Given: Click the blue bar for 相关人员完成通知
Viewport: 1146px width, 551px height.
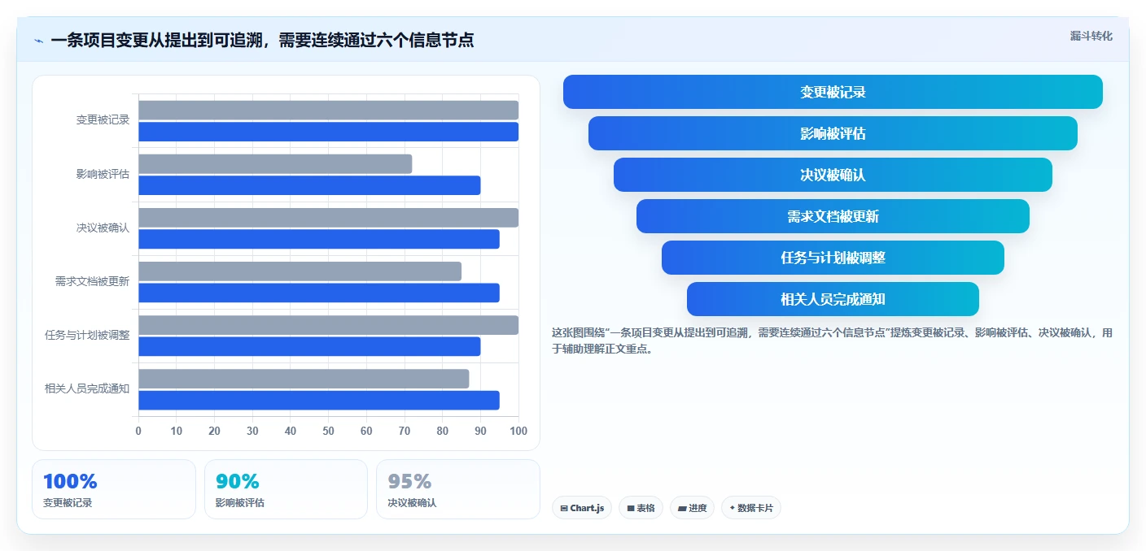Looking at the screenshot, I should coord(319,400).
